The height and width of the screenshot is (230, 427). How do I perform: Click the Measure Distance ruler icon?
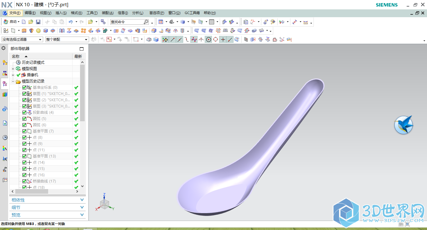306,22
